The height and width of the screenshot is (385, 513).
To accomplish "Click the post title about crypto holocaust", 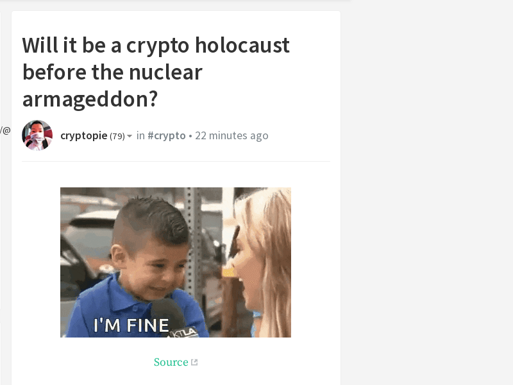I will point(156,72).
